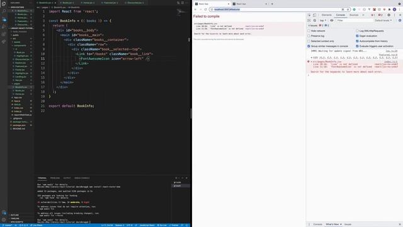
Task: Reload the browser page
Action: 206,9
